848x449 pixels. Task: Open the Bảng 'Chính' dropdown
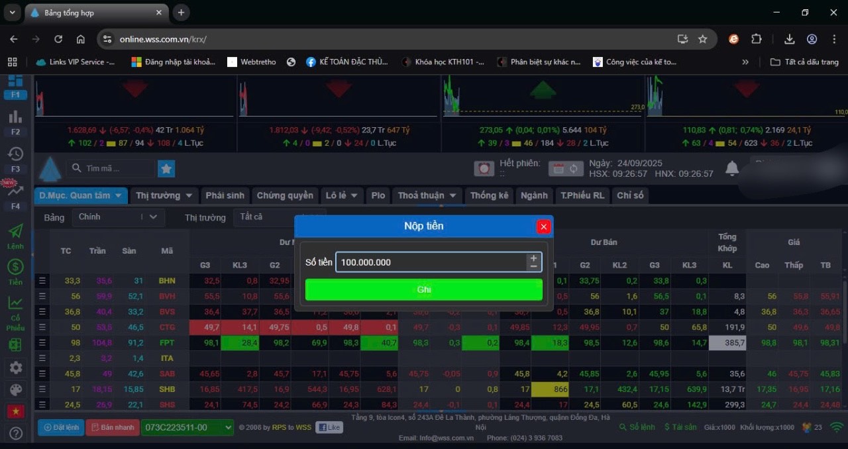[x=118, y=217]
